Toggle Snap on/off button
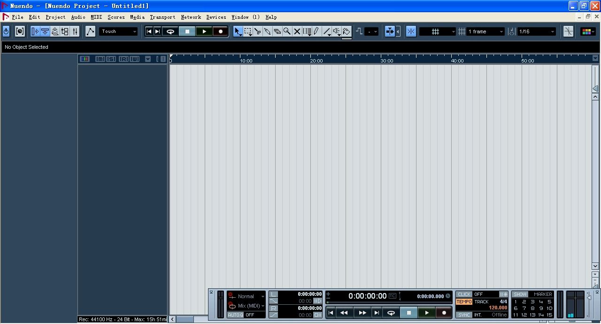 (x=411, y=31)
